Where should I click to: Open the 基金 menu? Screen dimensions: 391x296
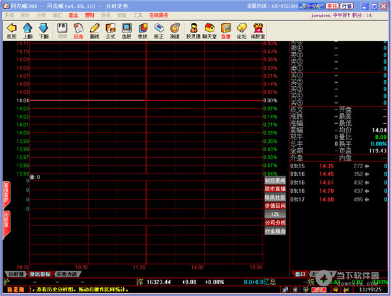pyautogui.click(x=73, y=16)
